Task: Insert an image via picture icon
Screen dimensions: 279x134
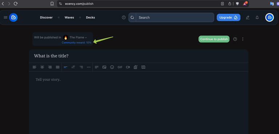Action: [104, 67]
